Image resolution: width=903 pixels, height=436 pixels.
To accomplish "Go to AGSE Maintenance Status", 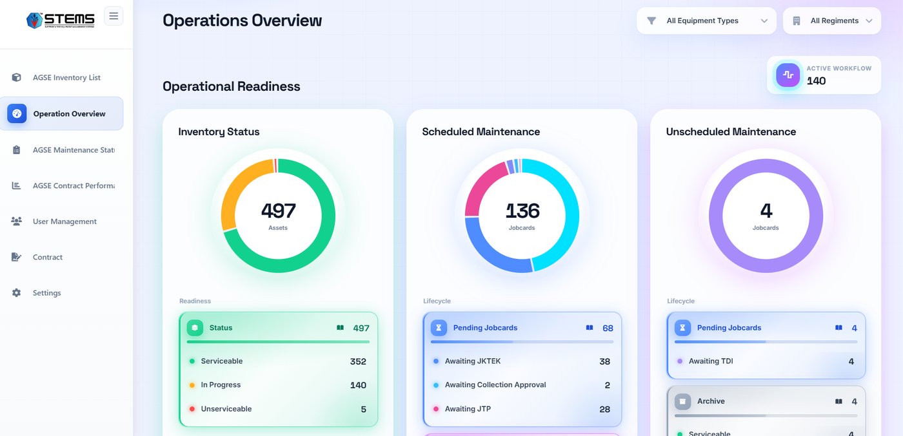I will [62, 149].
